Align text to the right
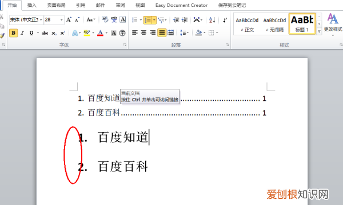The height and width of the screenshot is (205, 343). (x=153, y=32)
